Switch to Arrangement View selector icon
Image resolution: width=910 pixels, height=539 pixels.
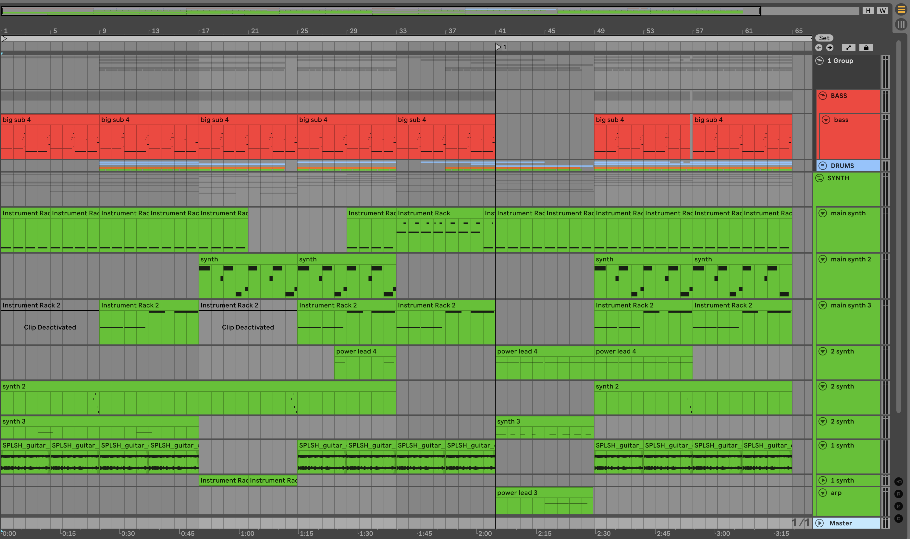pyautogui.click(x=901, y=10)
